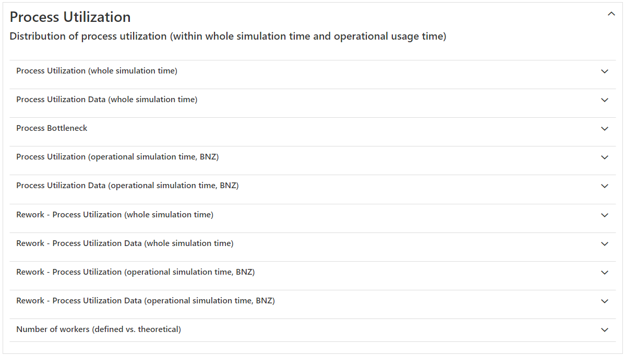
Task: Collapse the Process Utilization panel chevron
Action: pos(611,15)
